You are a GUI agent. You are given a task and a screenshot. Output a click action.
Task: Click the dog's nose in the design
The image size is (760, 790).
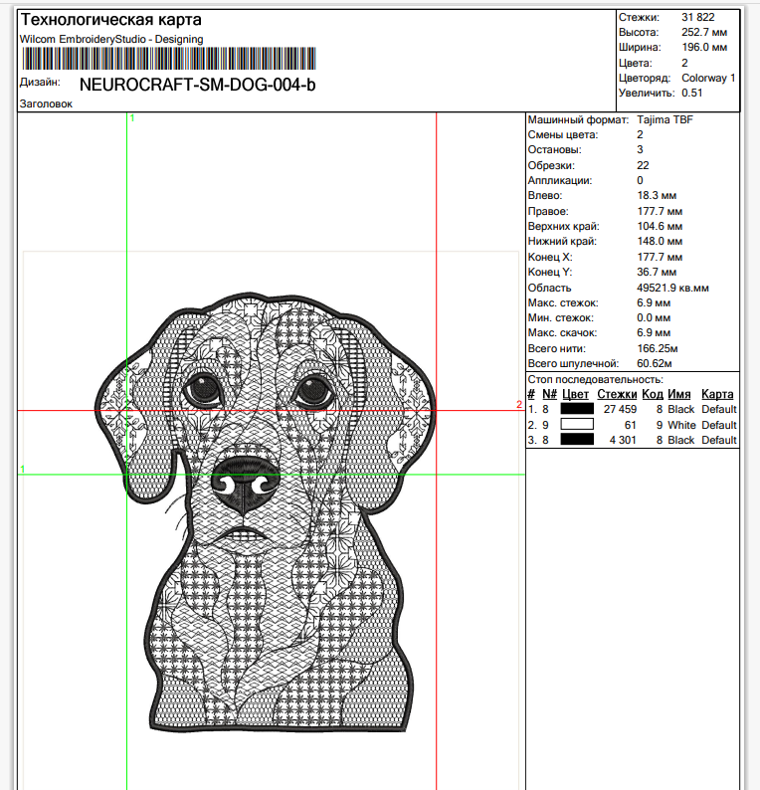pyautogui.click(x=245, y=485)
